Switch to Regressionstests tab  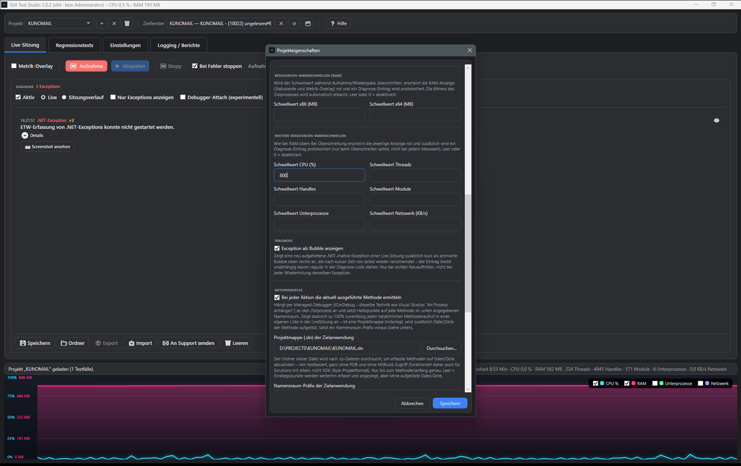coord(74,45)
